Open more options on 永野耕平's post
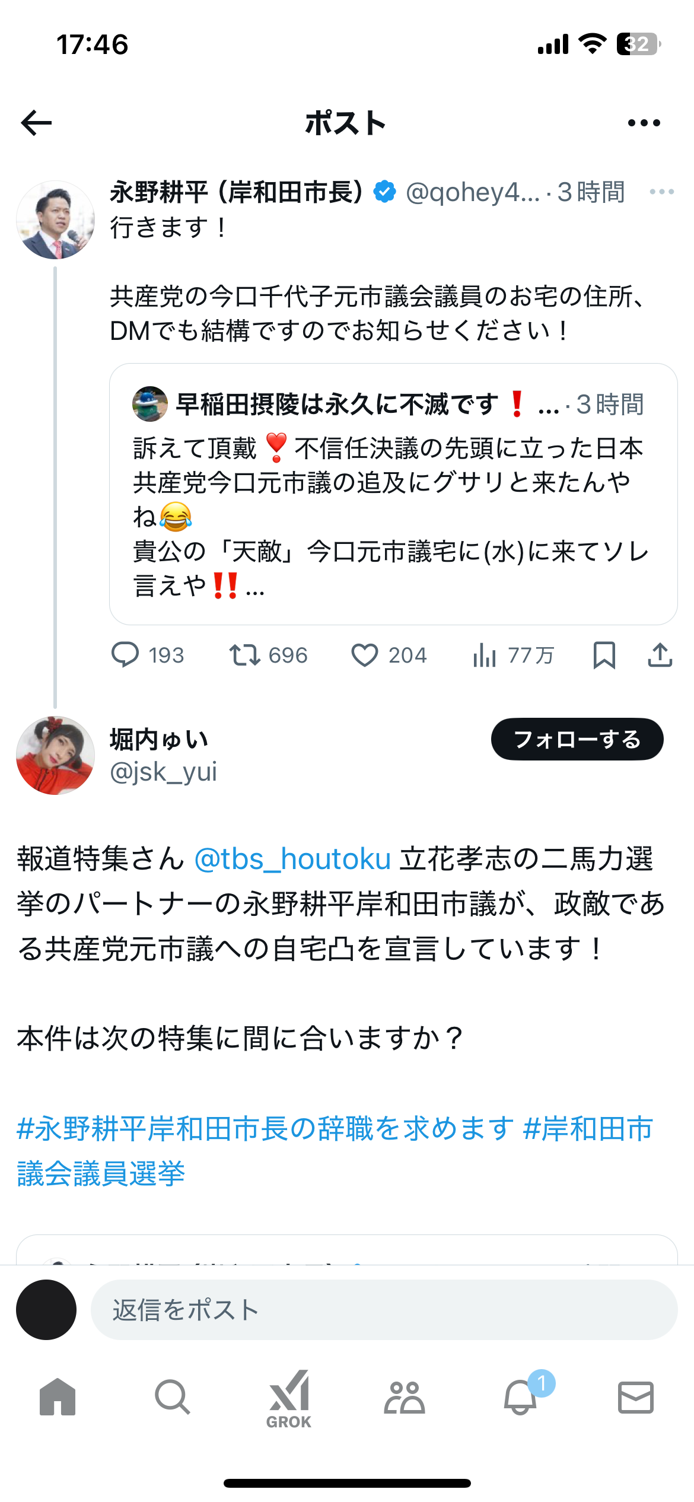 (661, 192)
